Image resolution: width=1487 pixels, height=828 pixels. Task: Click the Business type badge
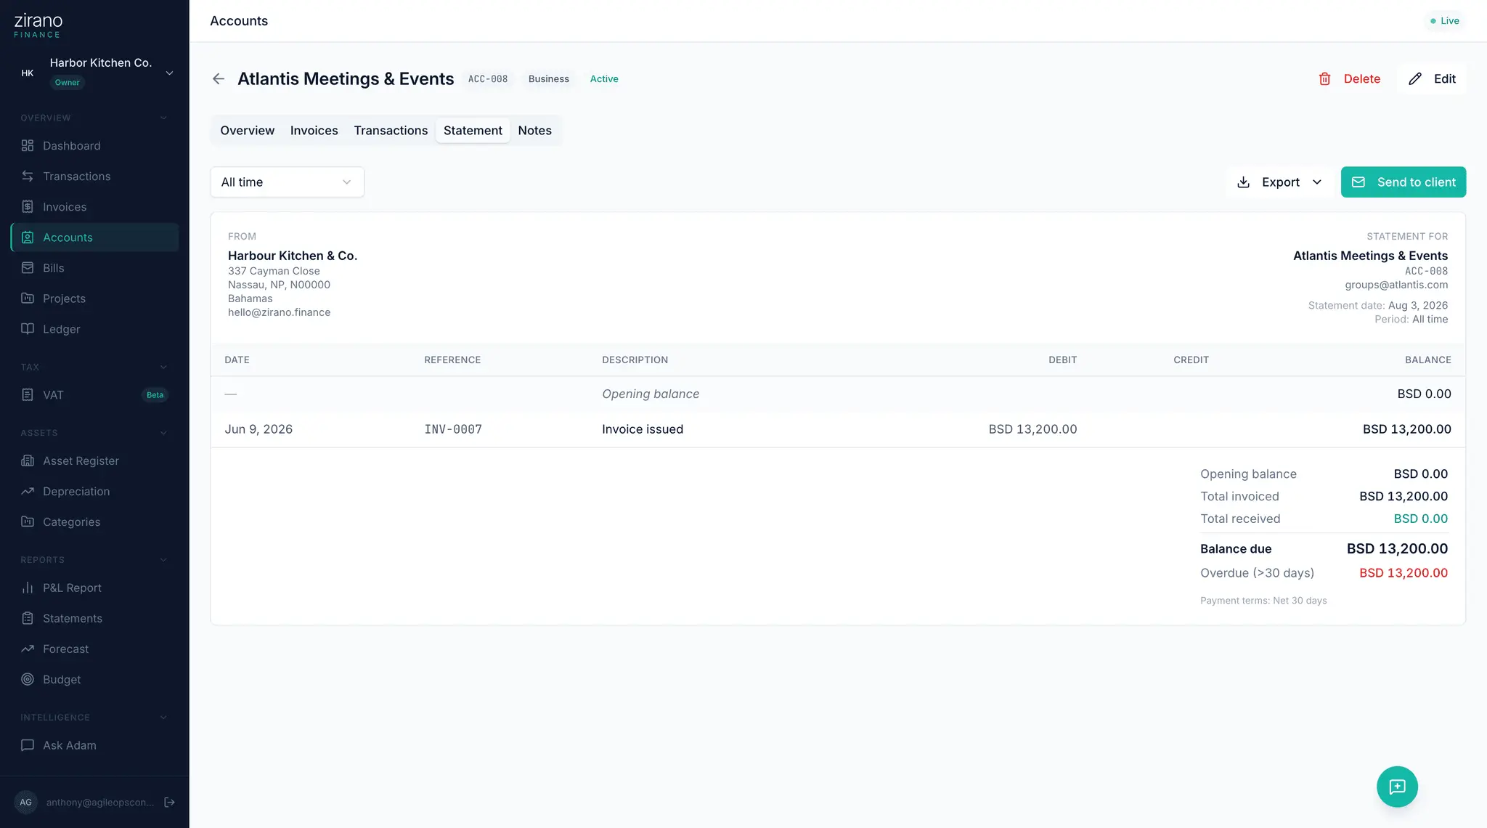(x=549, y=79)
